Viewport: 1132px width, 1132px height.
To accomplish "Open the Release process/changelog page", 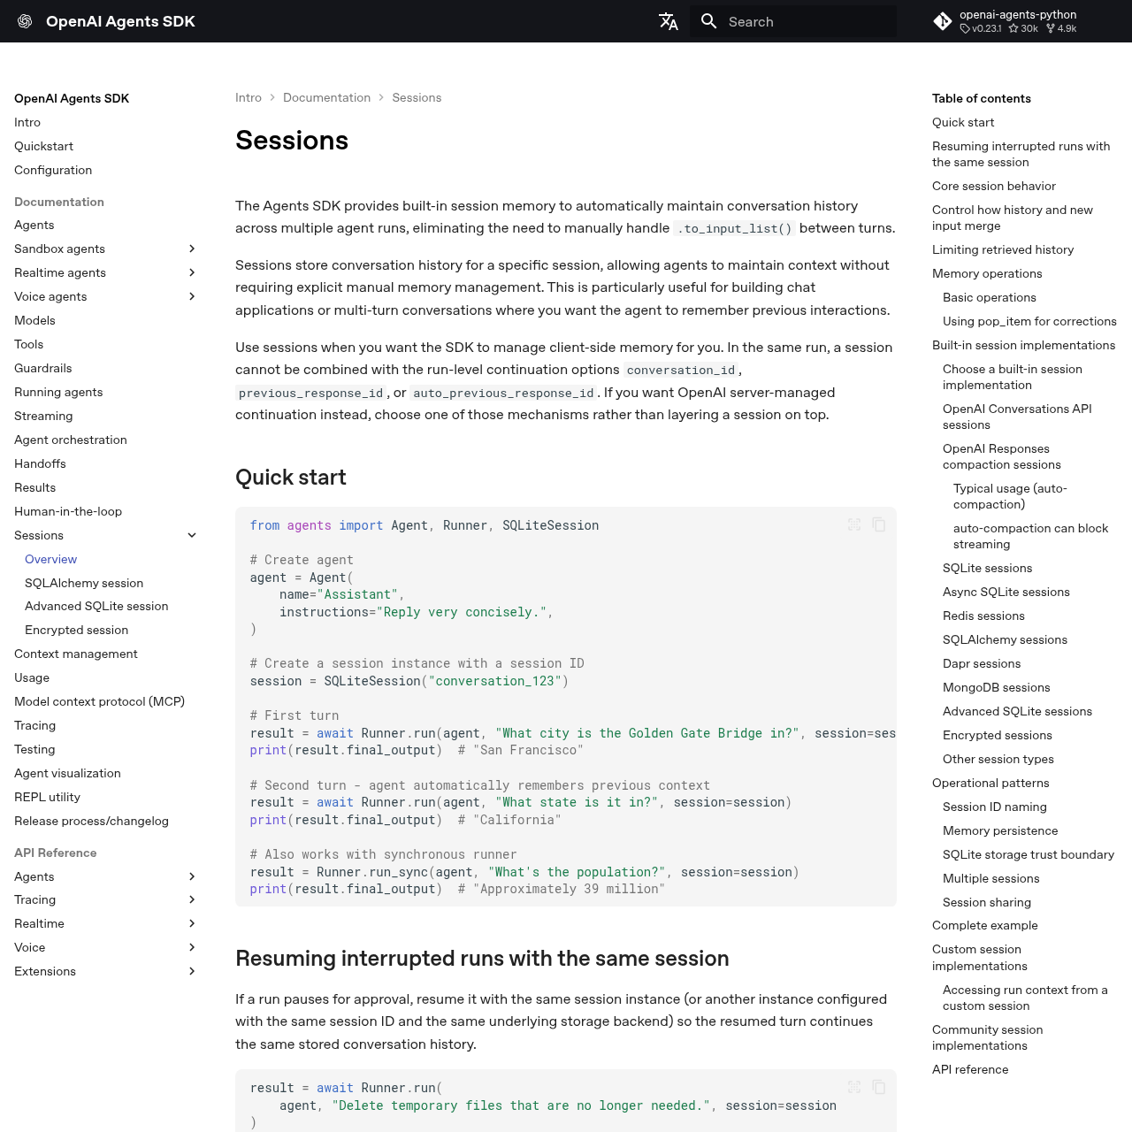I will 91,822.
